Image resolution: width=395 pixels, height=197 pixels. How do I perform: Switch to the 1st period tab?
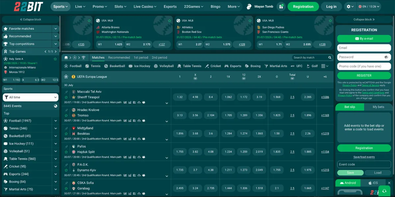tap(141, 58)
